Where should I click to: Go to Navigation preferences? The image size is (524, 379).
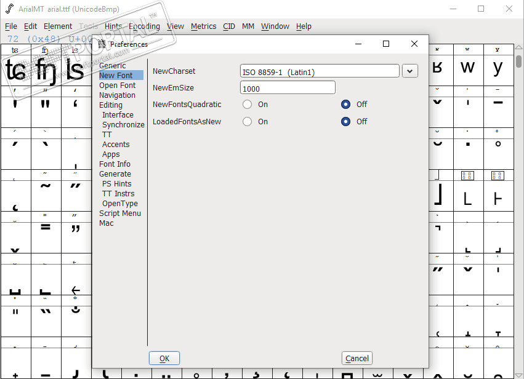[x=117, y=95]
